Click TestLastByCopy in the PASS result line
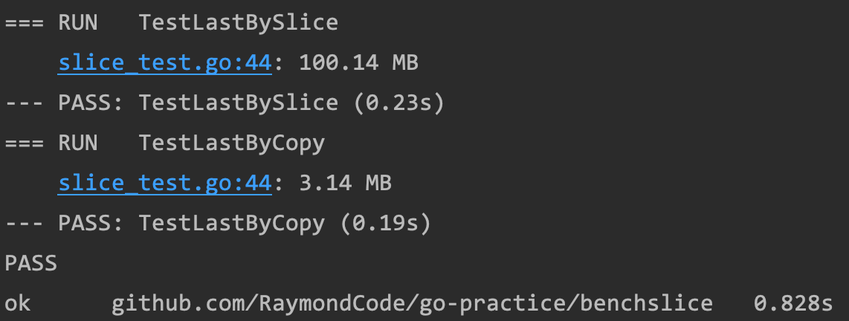The height and width of the screenshot is (321, 849). (x=231, y=223)
